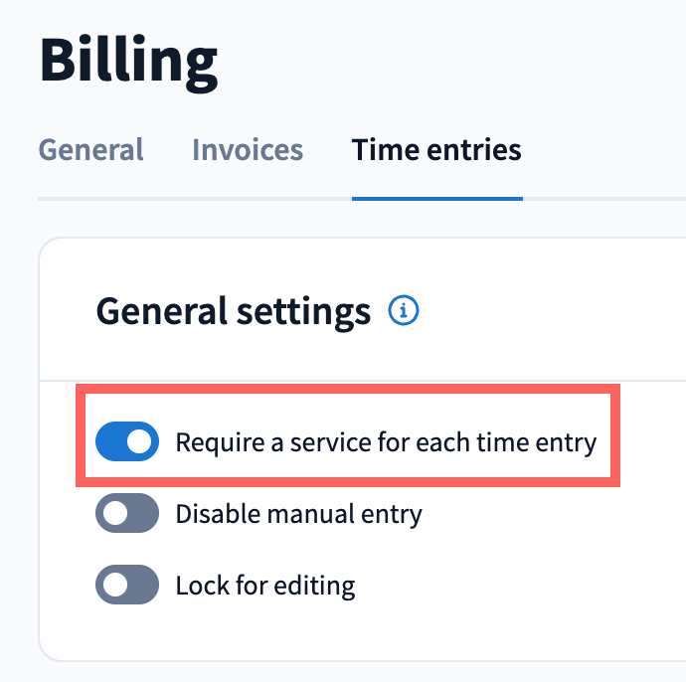The width and height of the screenshot is (686, 682).
Task: Open the General tab
Action: [90, 150]
